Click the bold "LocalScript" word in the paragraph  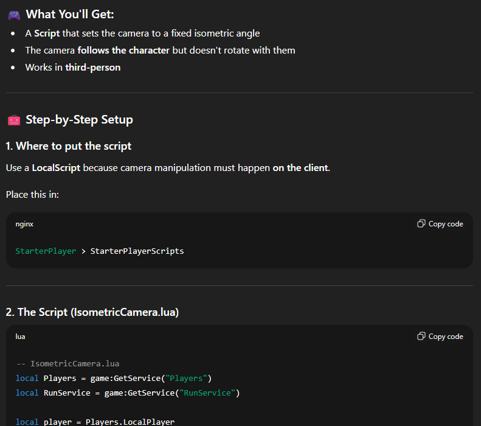[56, 168]
